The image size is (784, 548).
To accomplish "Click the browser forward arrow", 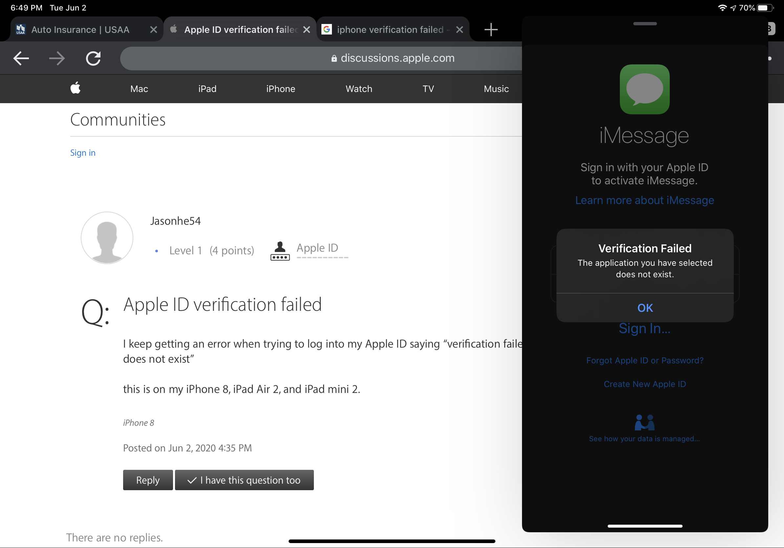I will pyautogui.click(x=57, y=58).
